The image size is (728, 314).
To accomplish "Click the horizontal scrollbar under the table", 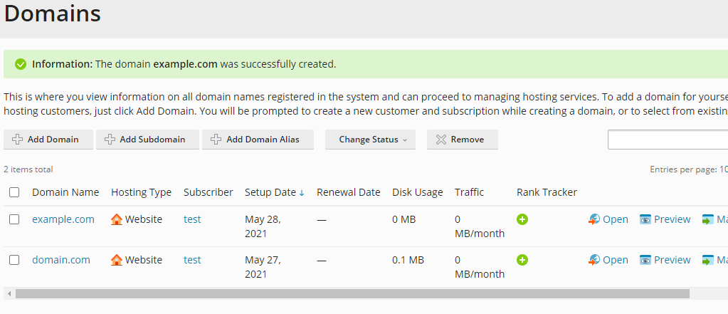I will click(352, 293).
